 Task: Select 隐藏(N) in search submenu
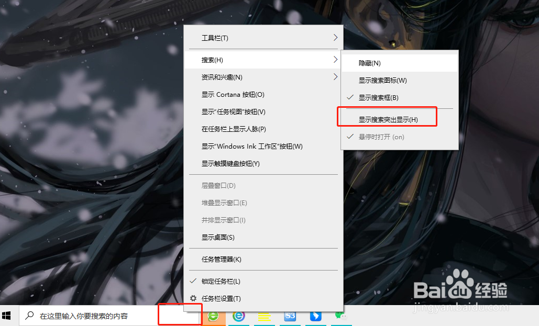pos(400,63)
